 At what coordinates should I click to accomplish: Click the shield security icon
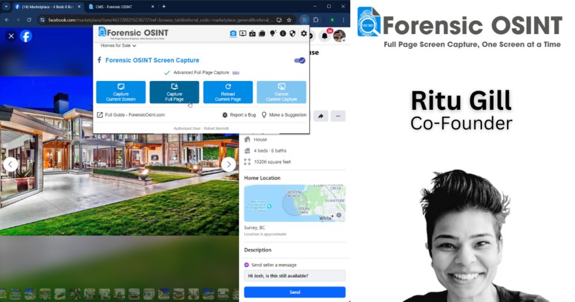(x=293, y=33)
